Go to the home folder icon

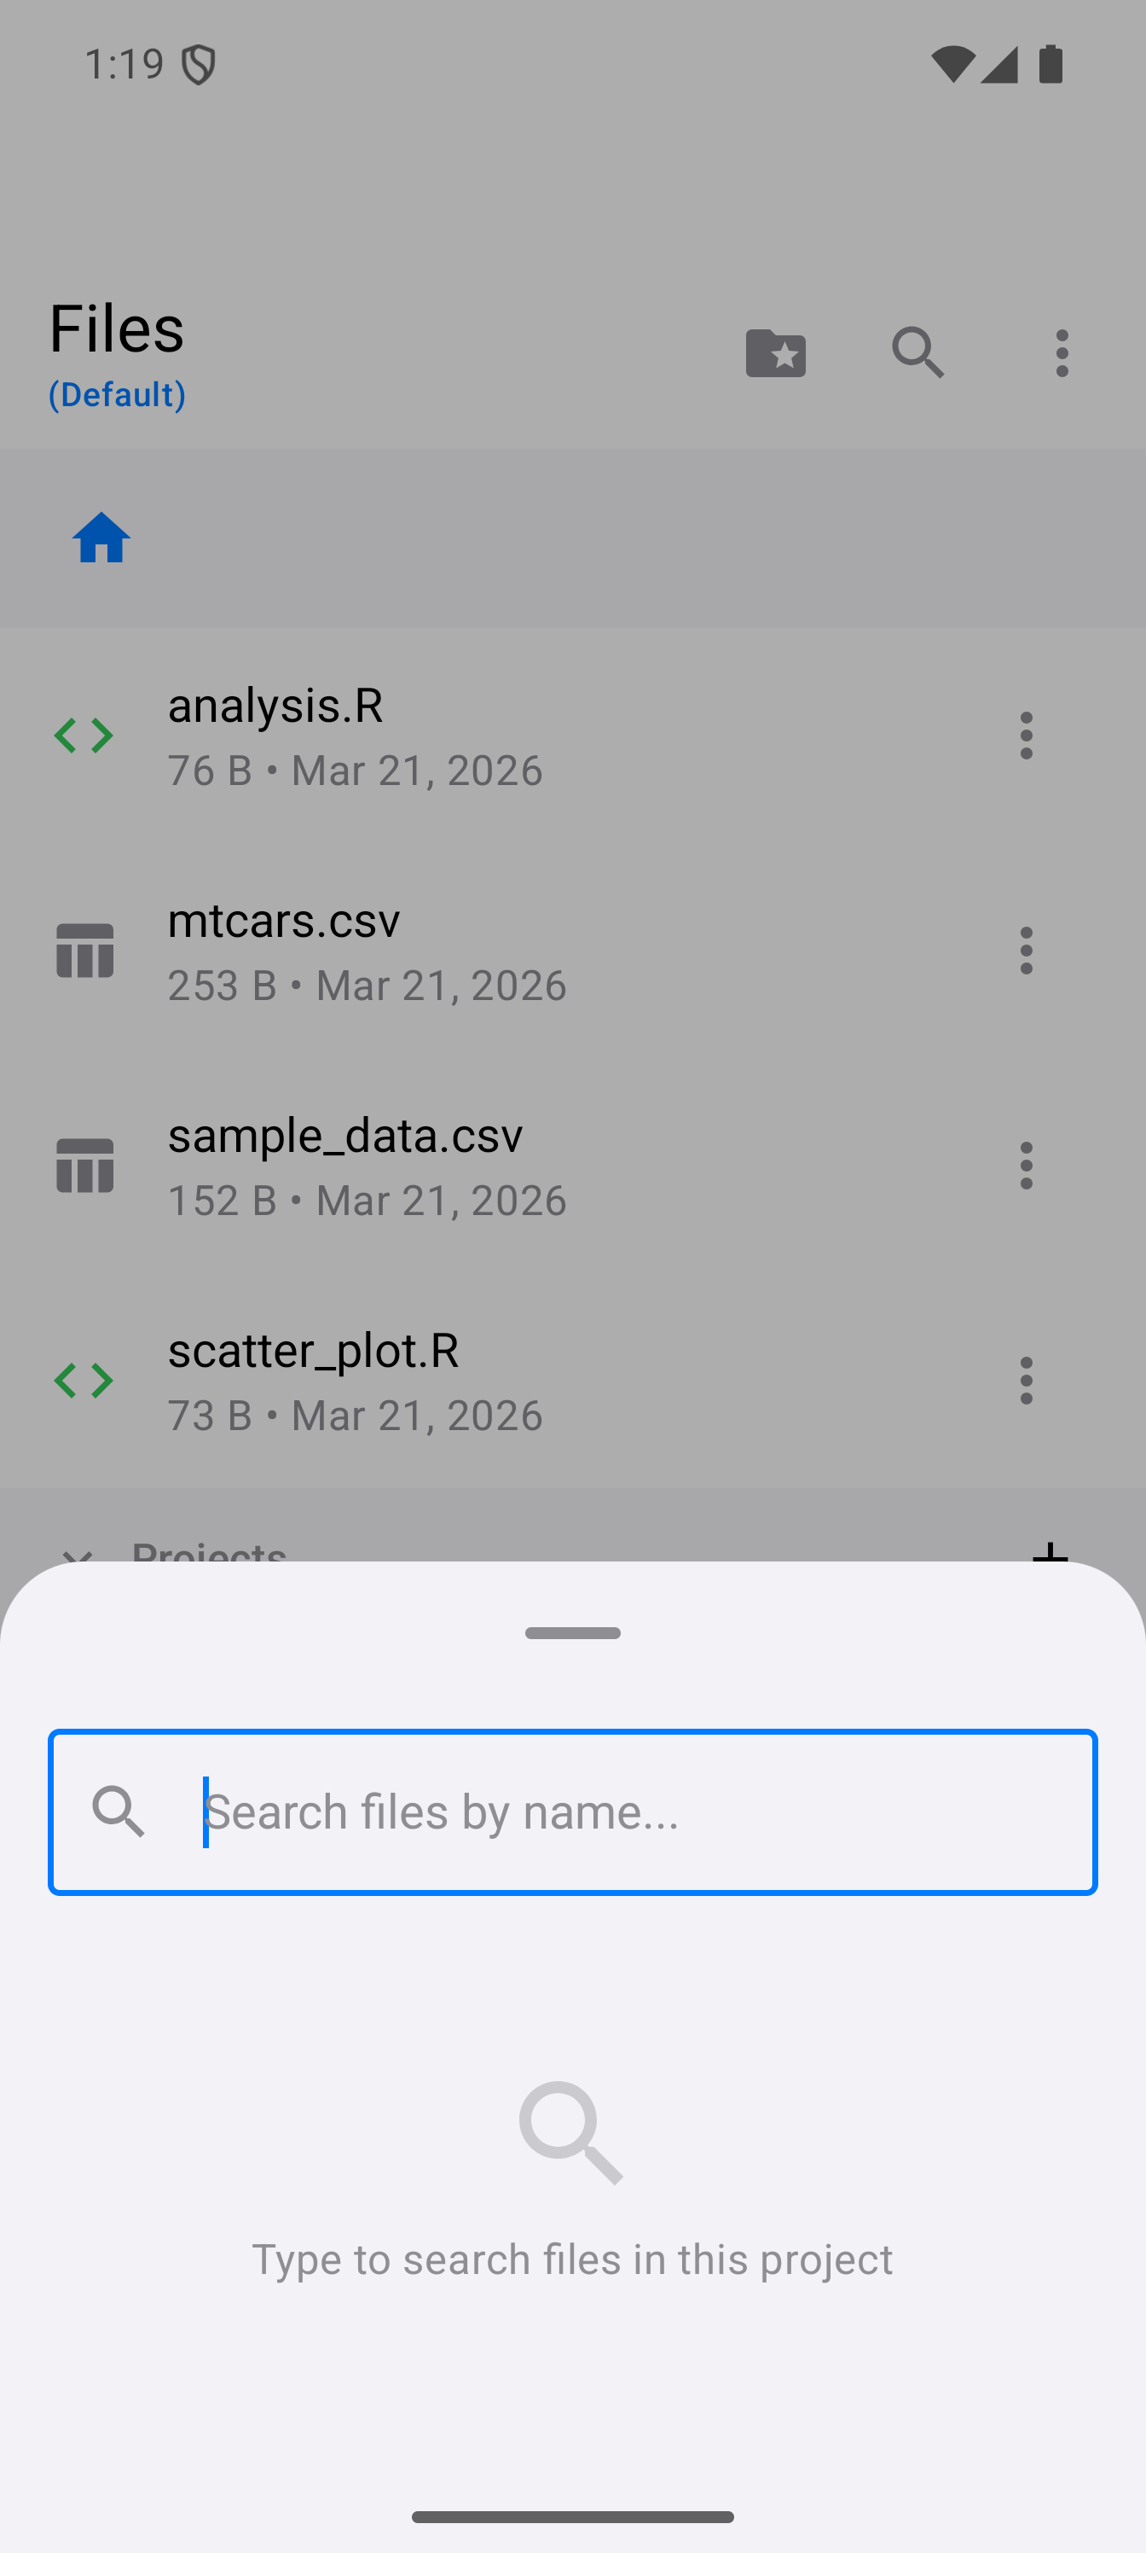101,538
